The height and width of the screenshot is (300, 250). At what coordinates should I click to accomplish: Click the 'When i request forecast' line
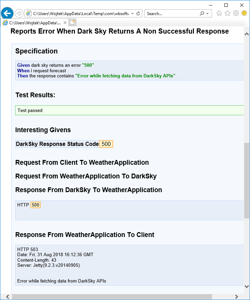(41, 71)
